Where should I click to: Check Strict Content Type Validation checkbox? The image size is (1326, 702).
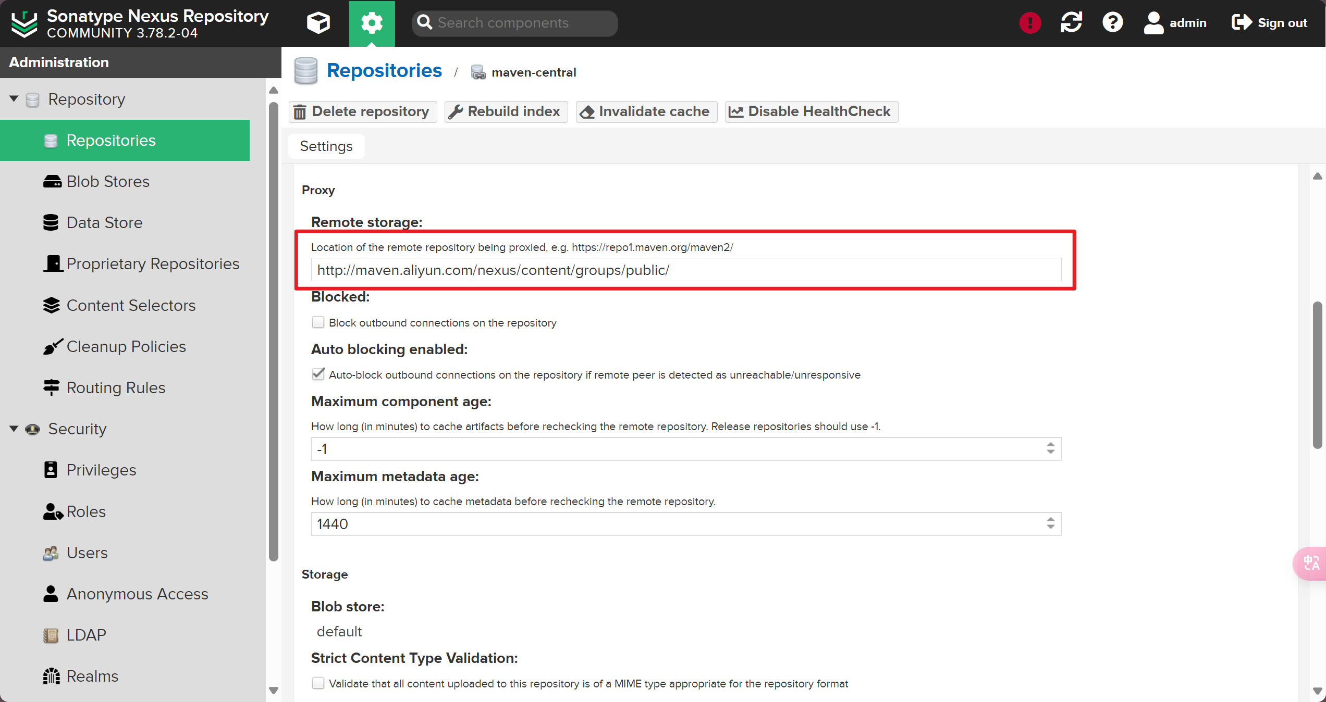[318, 683]
